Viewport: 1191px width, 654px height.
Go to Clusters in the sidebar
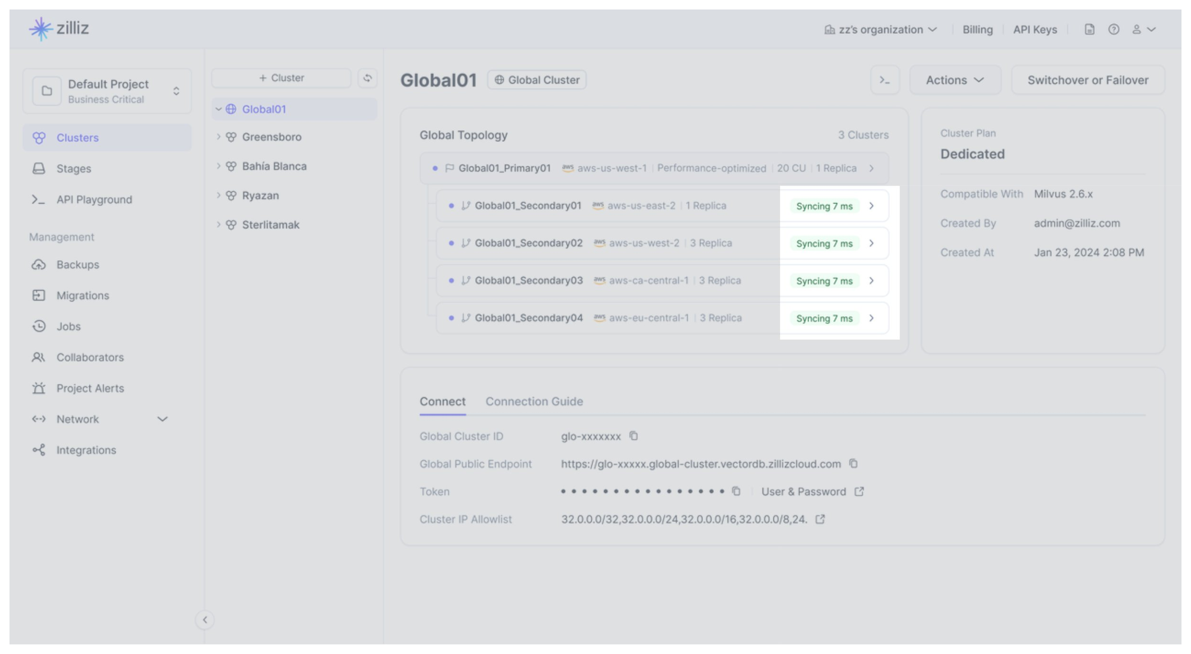click(x=107, y=137)
